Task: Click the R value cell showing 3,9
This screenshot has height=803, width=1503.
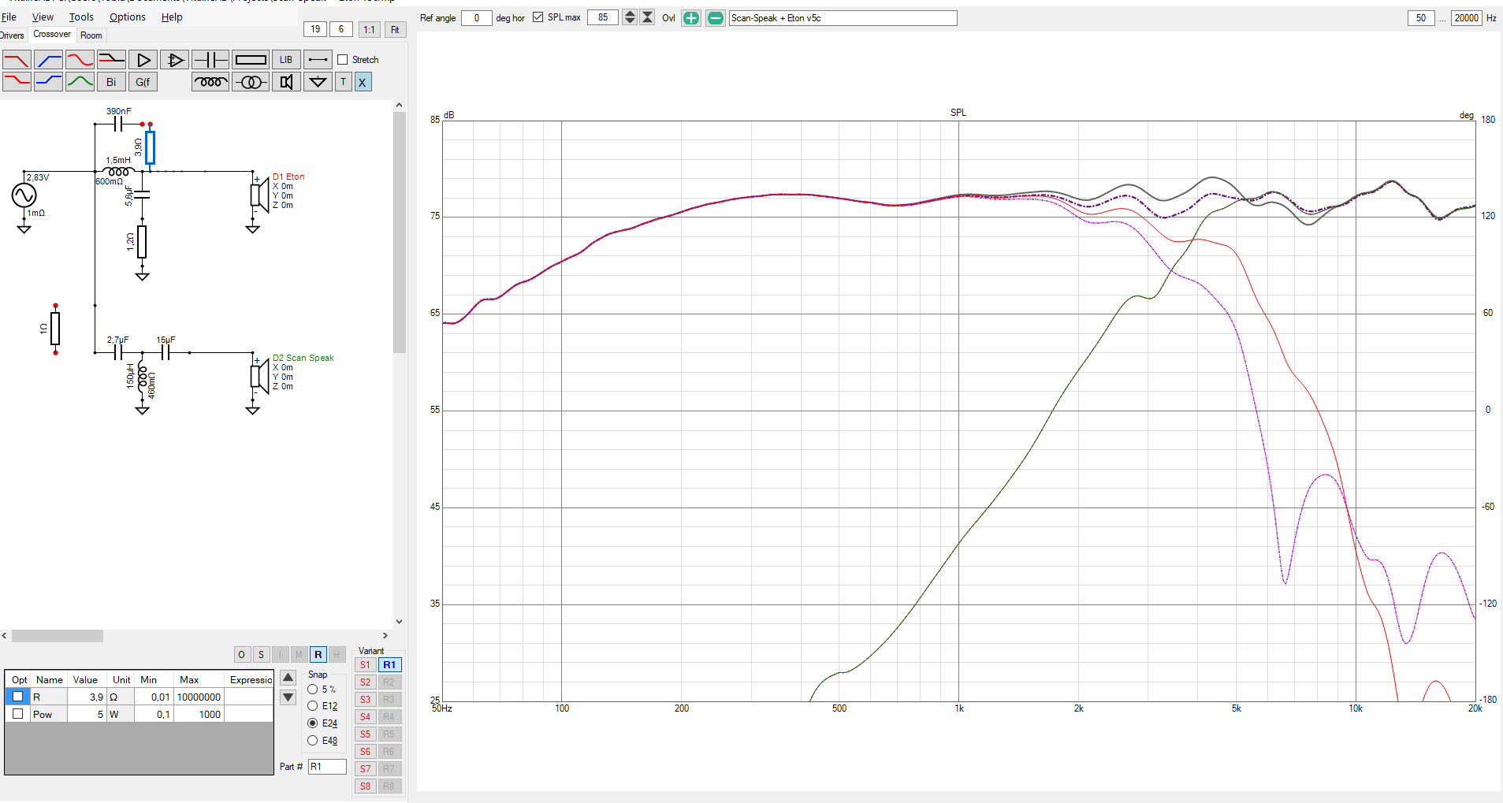Action: (87, 697)
